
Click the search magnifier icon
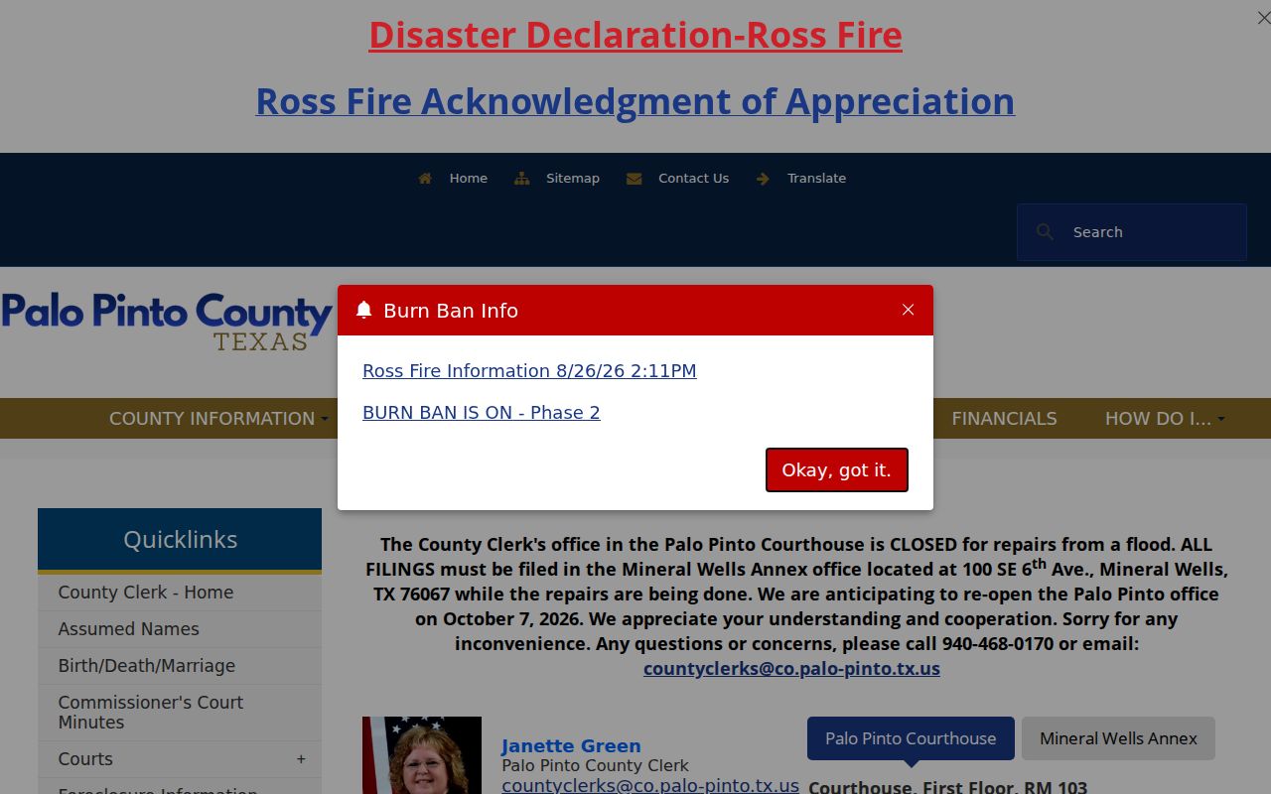1045,232
